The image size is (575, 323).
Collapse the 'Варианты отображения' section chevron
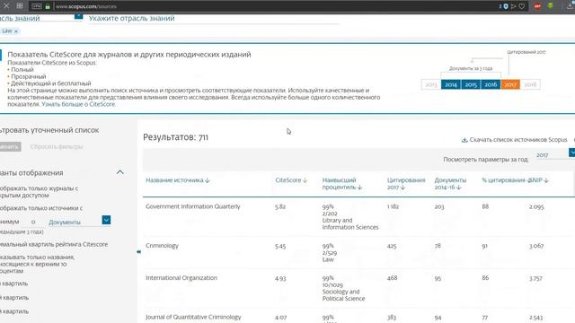click(119, 172)
